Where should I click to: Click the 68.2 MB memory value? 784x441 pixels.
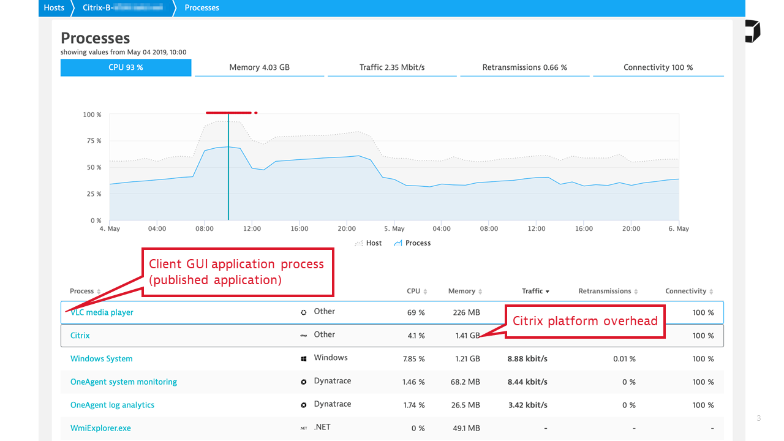click(466, 382)
